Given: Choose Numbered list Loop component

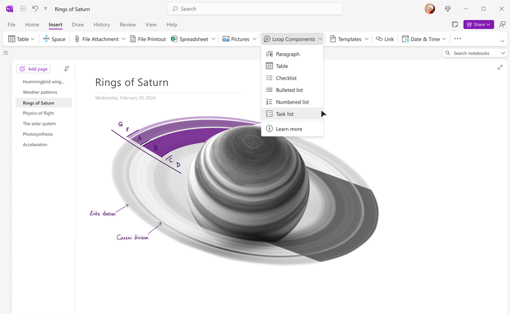Looking at the screenshot, I should click(292, 102).
